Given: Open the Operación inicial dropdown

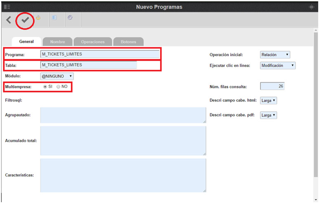Looking at the screenshot, I should pyautogui.click(x=275, y=55).
